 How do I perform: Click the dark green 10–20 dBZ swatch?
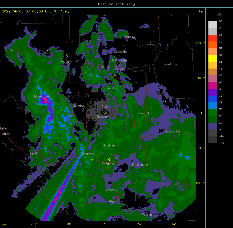(x=212, y=119)
